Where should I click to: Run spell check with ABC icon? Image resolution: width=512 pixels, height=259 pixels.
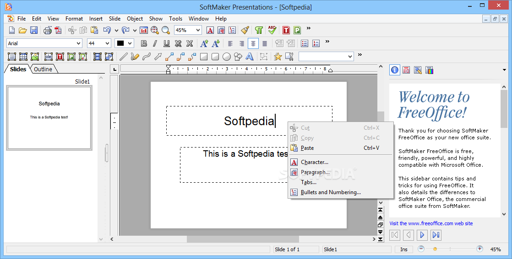point(272,30)
